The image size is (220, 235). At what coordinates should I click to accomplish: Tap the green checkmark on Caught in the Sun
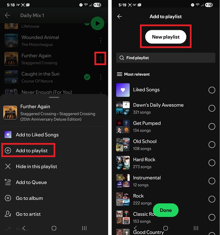pos(87,77)
